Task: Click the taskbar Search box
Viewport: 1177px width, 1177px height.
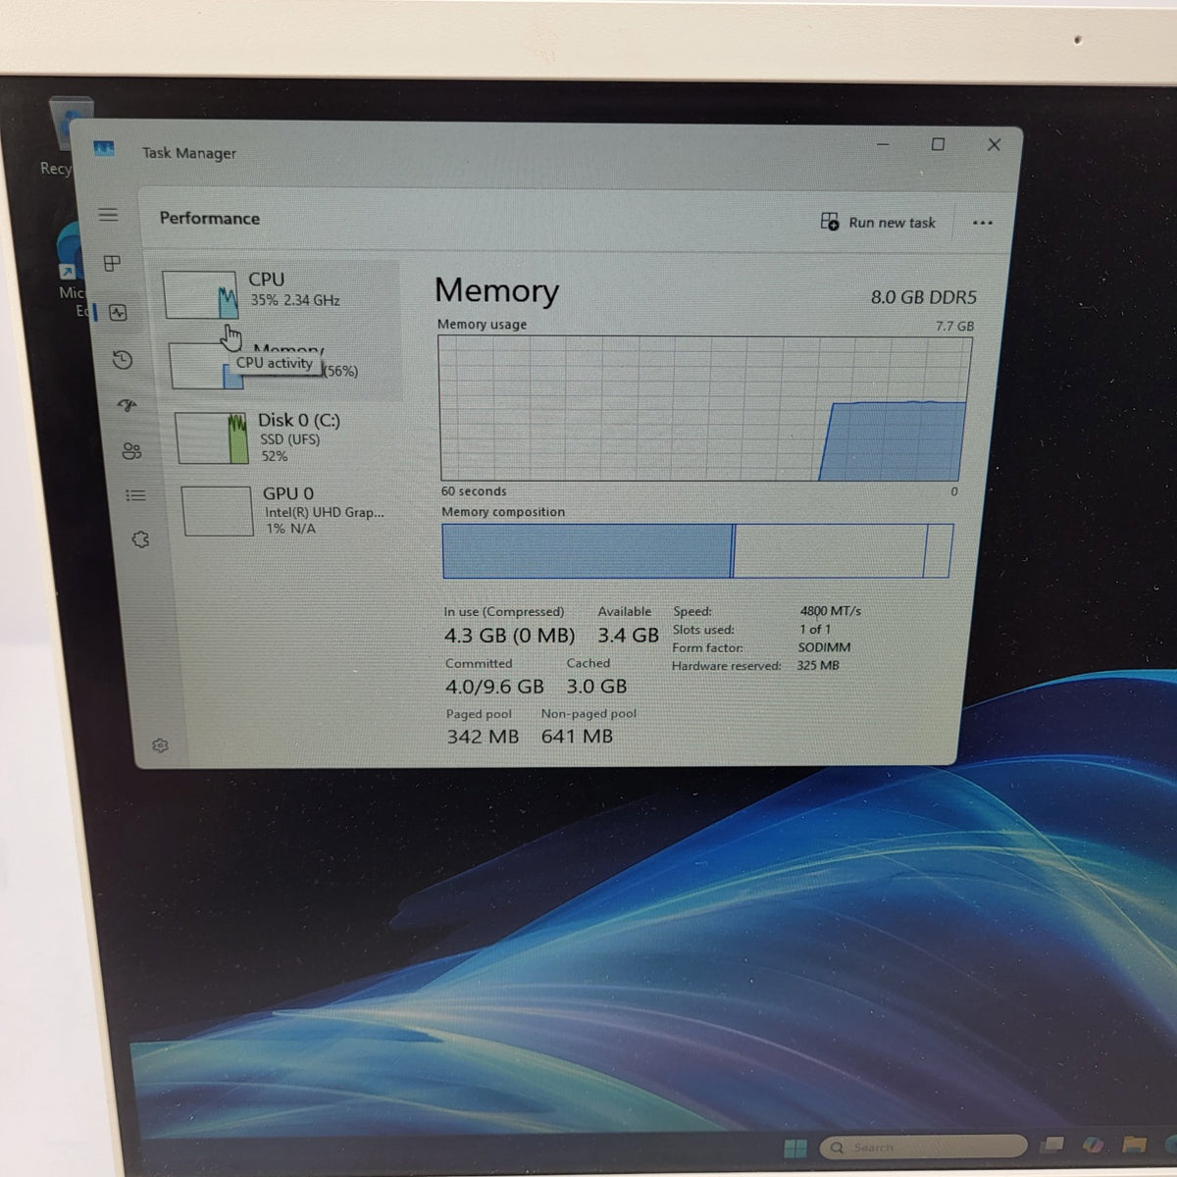Action: [x=924, y=1147]
